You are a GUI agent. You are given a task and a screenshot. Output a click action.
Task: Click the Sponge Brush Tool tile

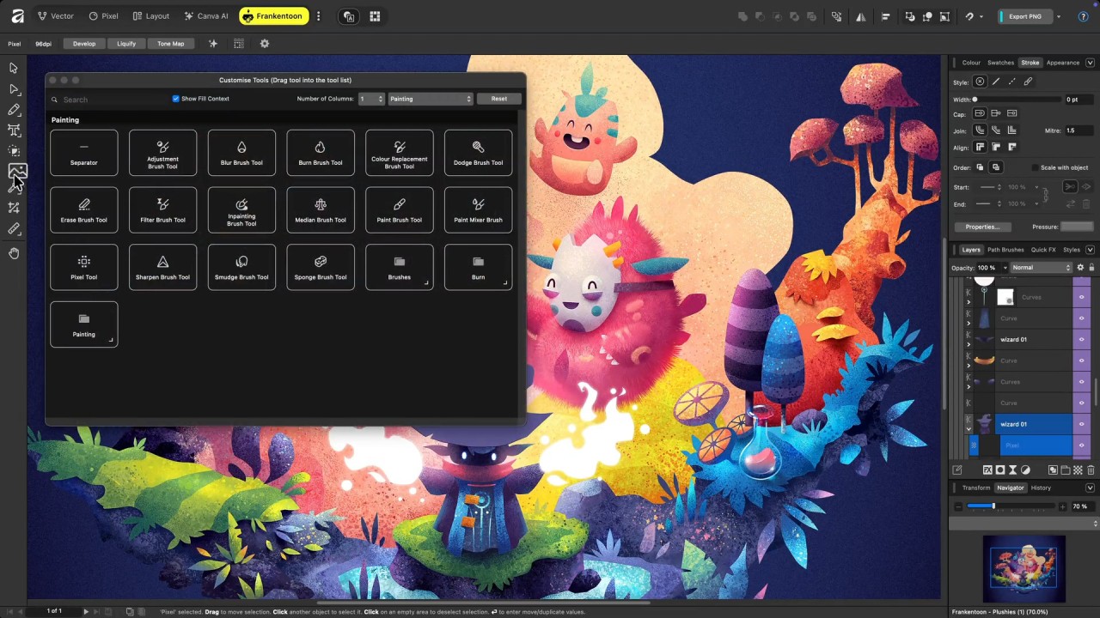[x=321, y=267]
